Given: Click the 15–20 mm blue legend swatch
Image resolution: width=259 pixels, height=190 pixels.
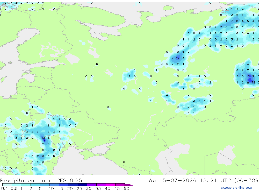Looking at the screenshot, I should (x=64, y=185).
